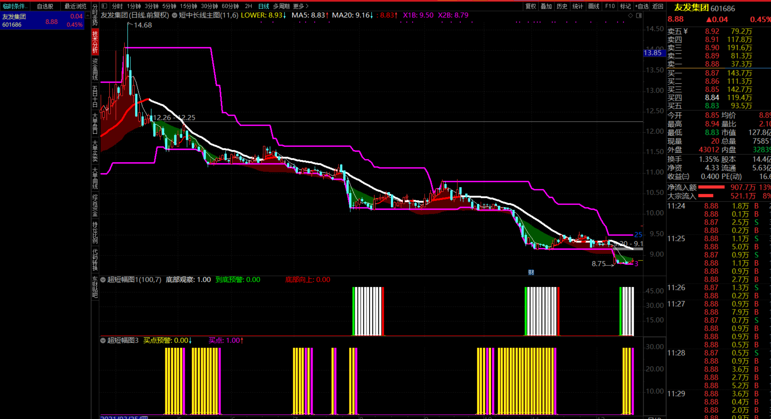Click the 财 marker on chart
Viewport: 771px width, 419px height.
click(531, 272)
